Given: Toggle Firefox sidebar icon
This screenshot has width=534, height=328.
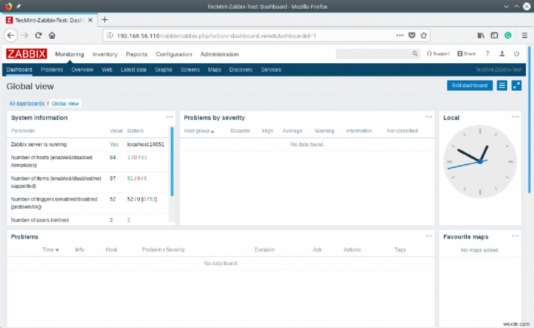Looking at the screenshot, I should click(494, 35).
